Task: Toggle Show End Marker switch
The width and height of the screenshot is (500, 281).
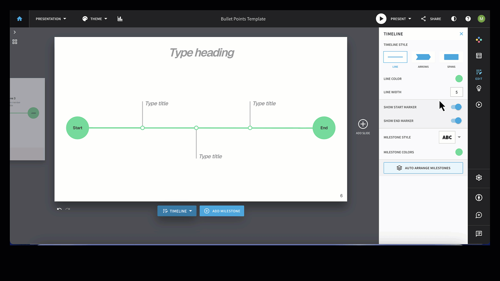Action: point(456,121)
